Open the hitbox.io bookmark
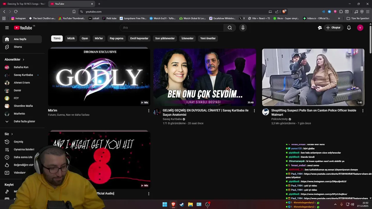 (x=316, y=18)
